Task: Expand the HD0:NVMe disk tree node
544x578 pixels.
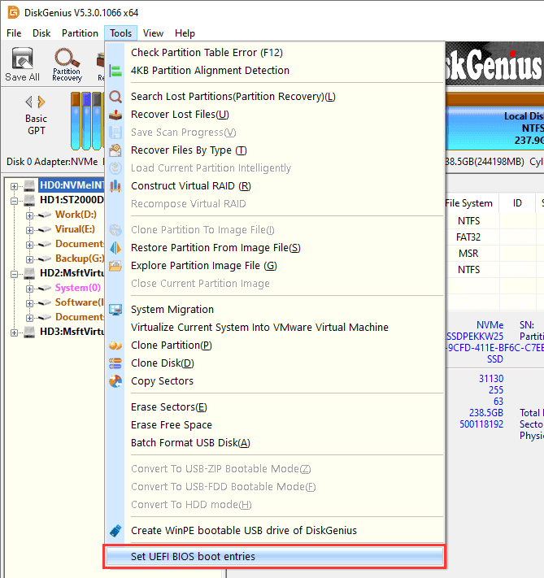Action: point(15,185)
